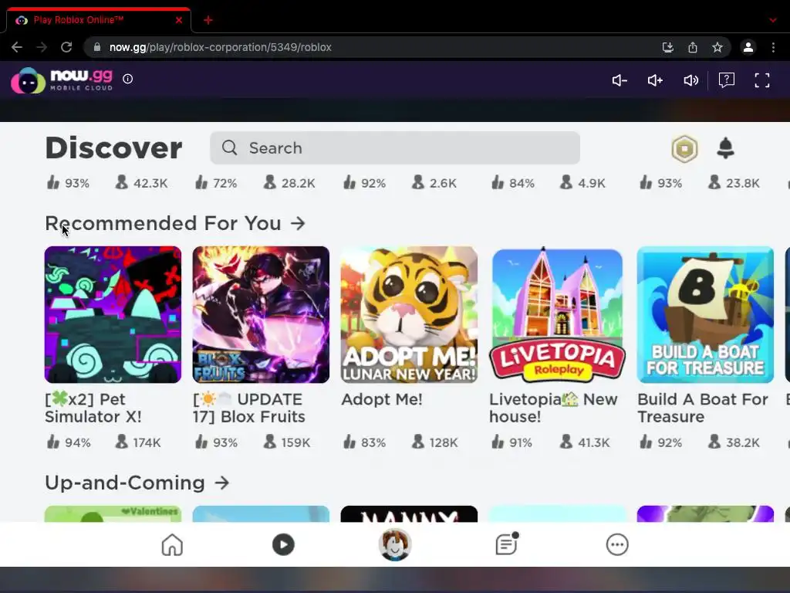The height and width of the screenshot is (593, 790).
Task: Toggle mute with the speaker icon
Action: [690, 80]
